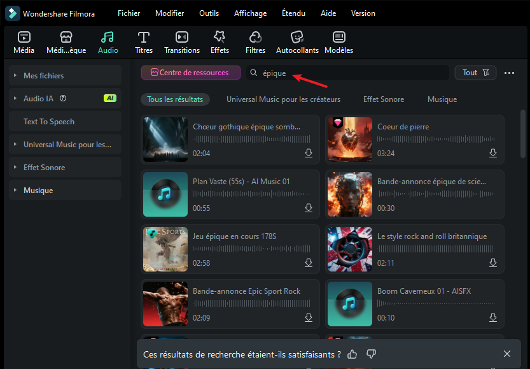Switch to the Effet Sonore results tab
The image size is (530, 369).
tap(383, 99)
